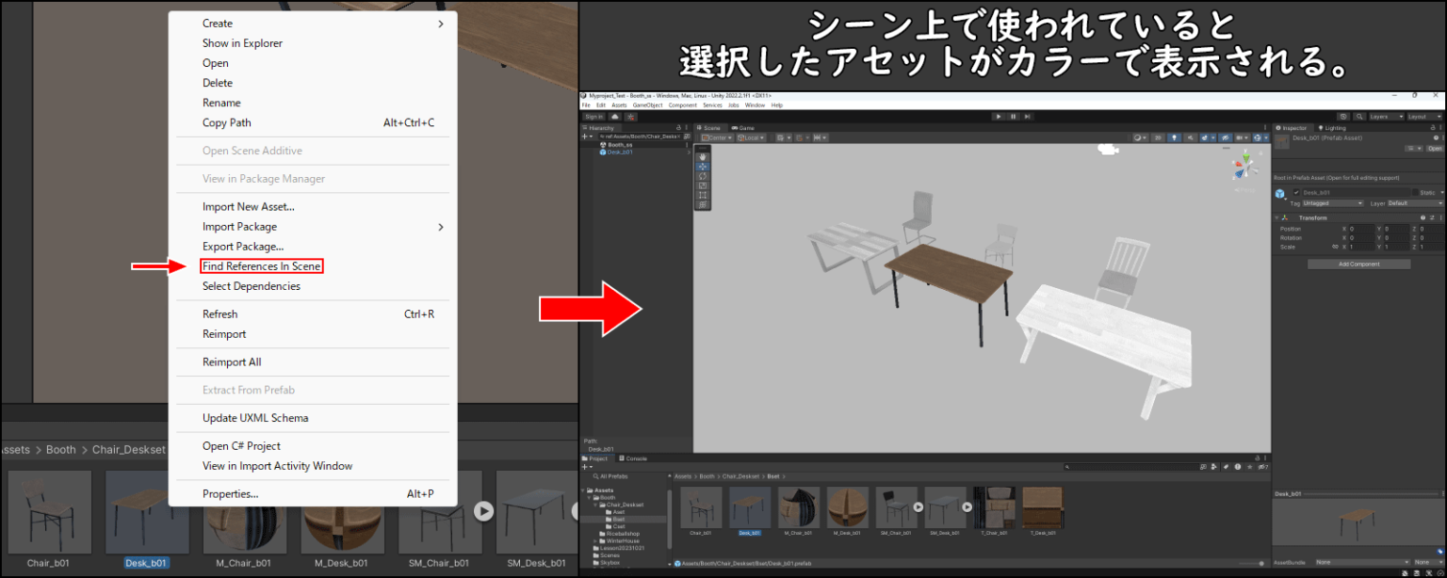Open Unity Cloud services via the cloud icon

pyautogui.click(x=1344, y=116)
